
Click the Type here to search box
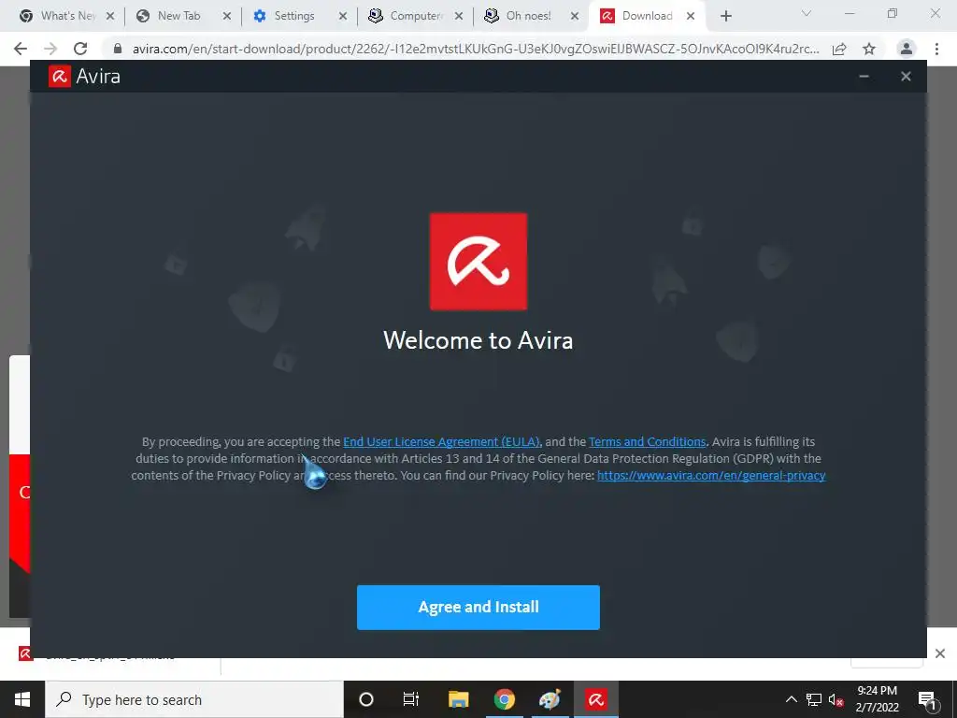[194, 699]
